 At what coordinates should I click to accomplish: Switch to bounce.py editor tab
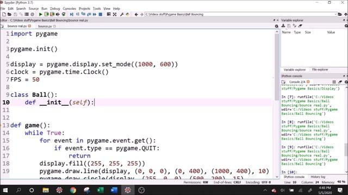coord(45,26)
